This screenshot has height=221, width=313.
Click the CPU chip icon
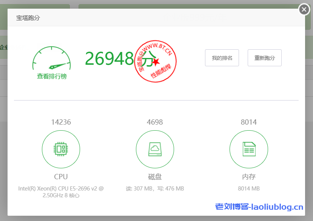(61, 149)
